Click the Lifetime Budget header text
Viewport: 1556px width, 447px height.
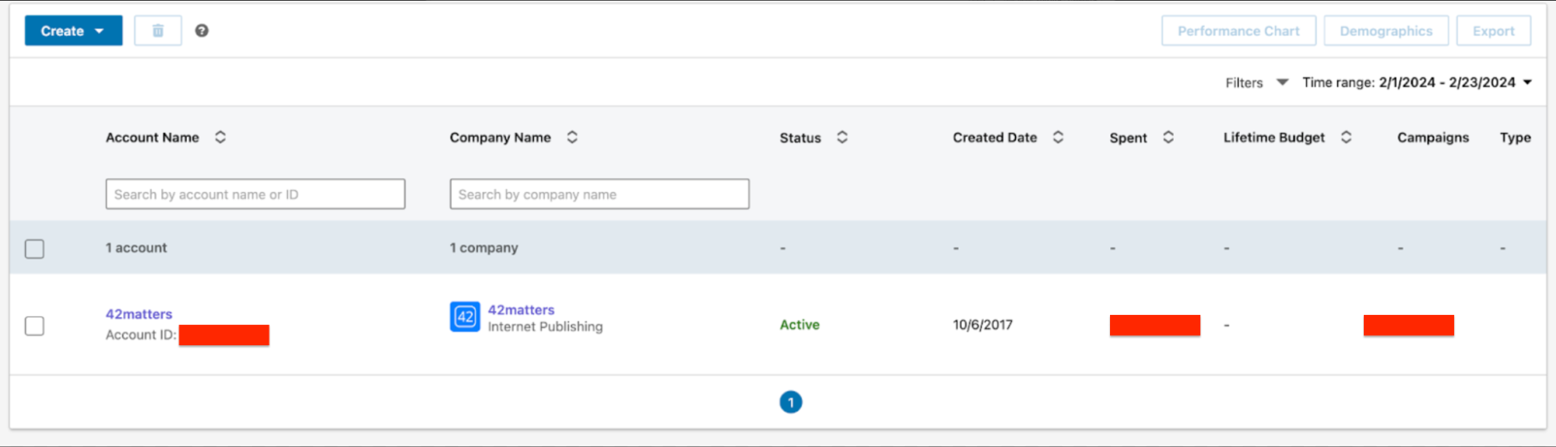[x=1273, y=138]
